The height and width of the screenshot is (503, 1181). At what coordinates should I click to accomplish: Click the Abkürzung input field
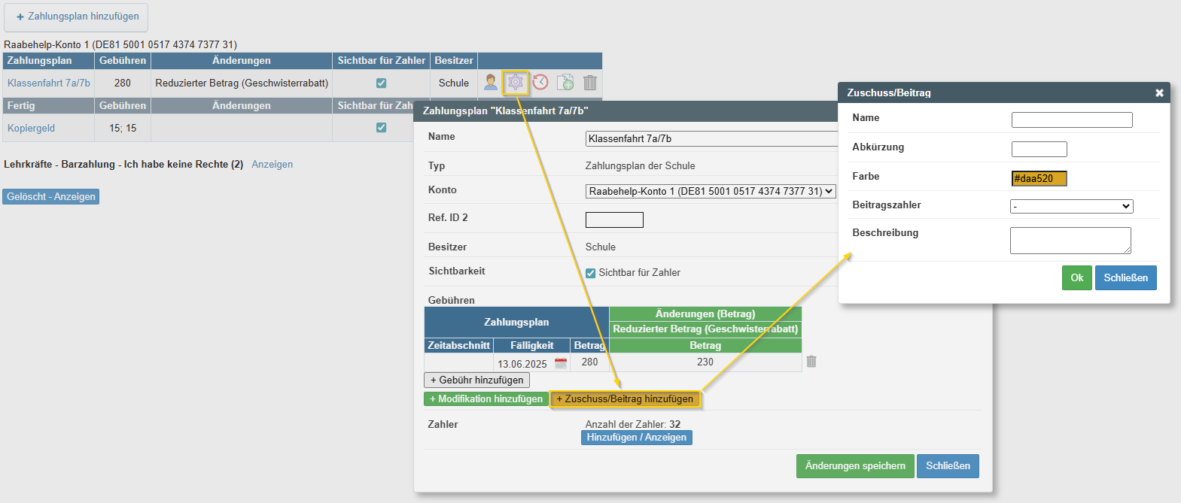(1039, 149)
